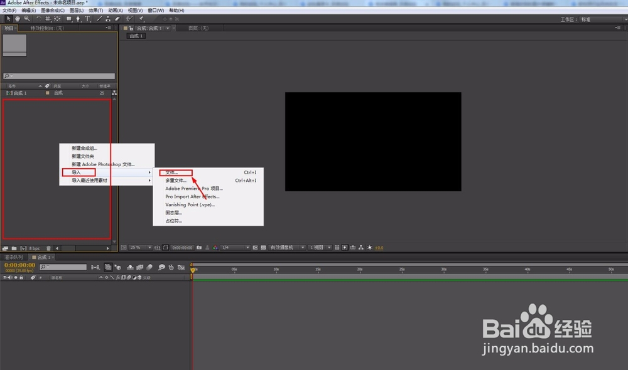Click the auto-keyframe stopwatch icon in timeline
The image size is (628, 370).
pyautogui.click(x=171, y=267)
